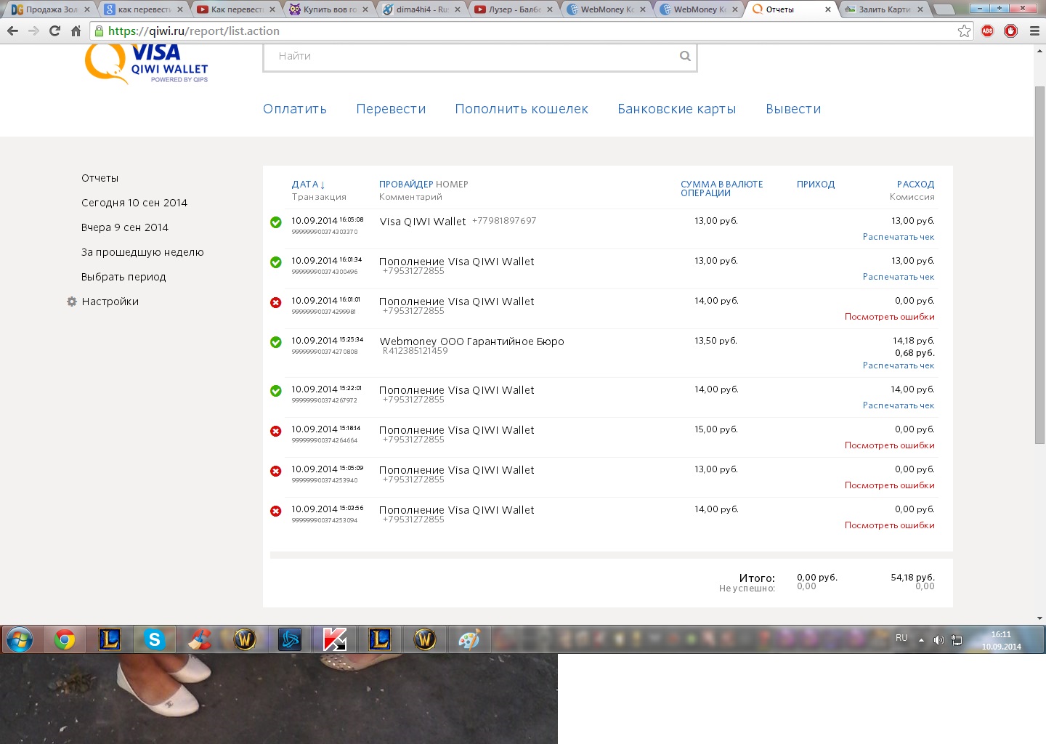This screenshot has height=744, width=1046.
Task: Switch to the 'Продажа Зол' tab
Action: [x=51, y=9]
